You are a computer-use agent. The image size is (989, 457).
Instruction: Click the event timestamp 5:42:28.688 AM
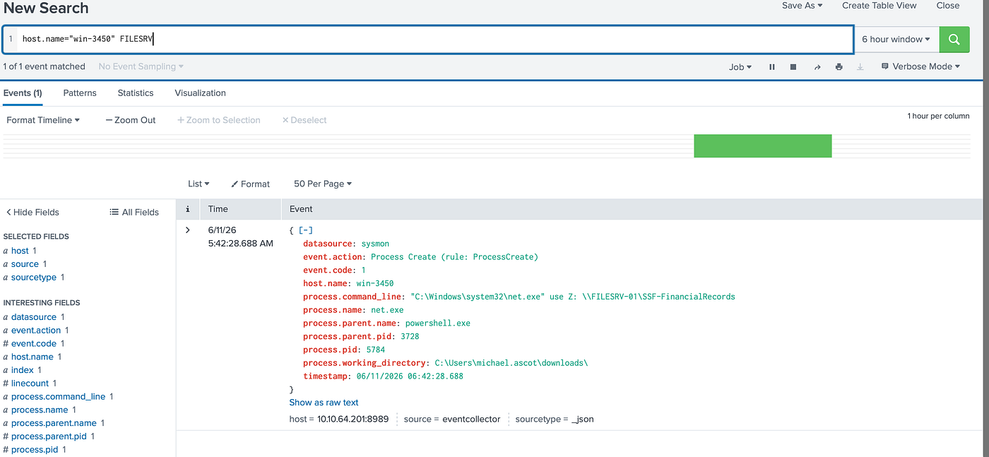240,244
